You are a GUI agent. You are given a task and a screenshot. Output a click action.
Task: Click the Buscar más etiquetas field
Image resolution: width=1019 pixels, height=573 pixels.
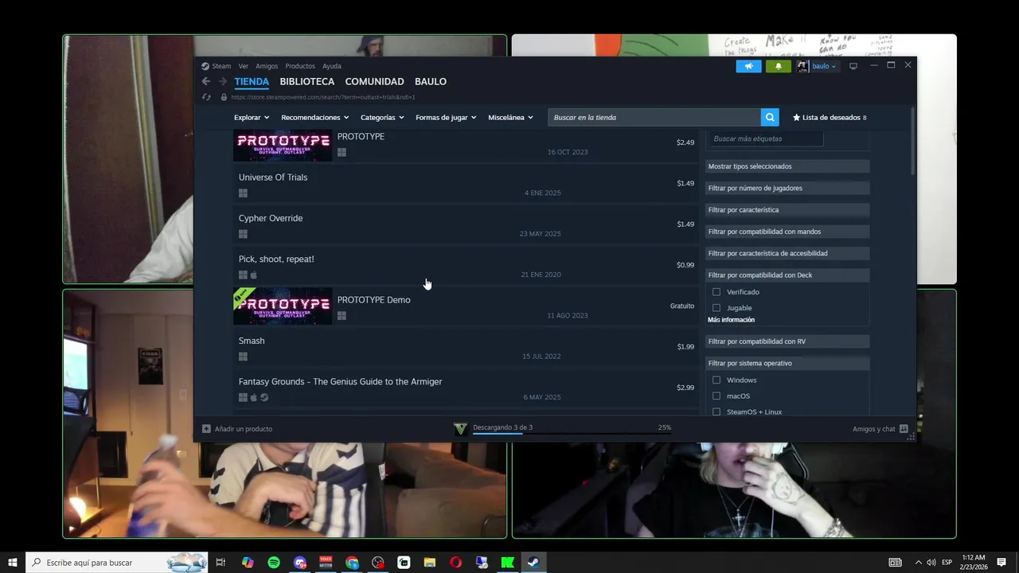point(765,138)
